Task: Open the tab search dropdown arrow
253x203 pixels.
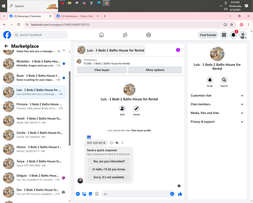Action: pos(4,16)
